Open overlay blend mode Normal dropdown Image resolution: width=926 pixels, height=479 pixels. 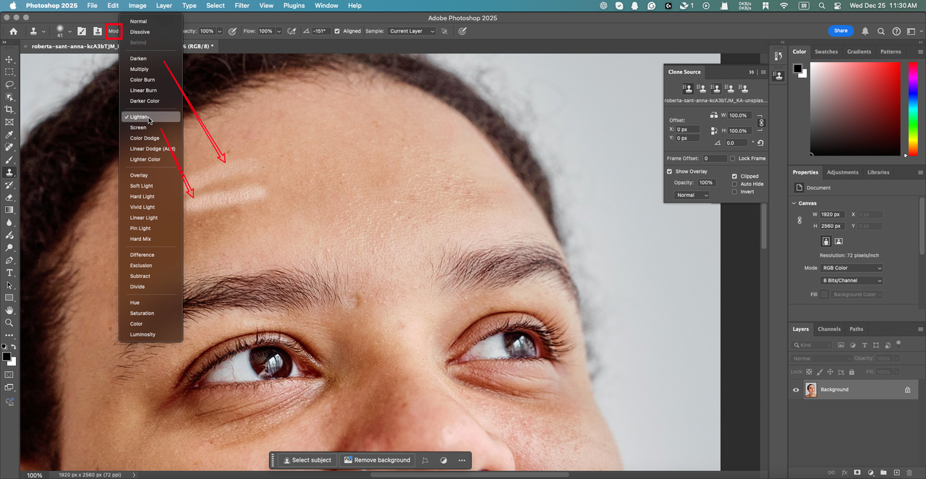692,195
